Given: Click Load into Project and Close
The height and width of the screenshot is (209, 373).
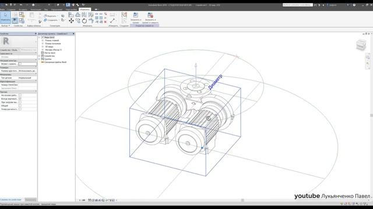Looking at the screenshot, I should [x=150, y=18].
